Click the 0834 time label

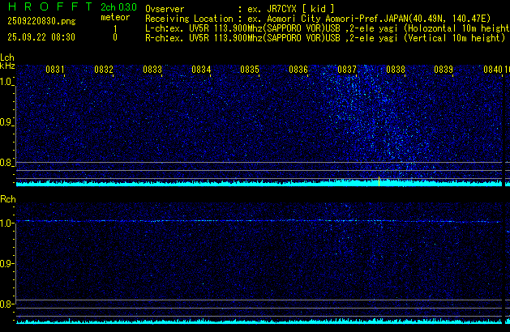[x=201, y=70]
